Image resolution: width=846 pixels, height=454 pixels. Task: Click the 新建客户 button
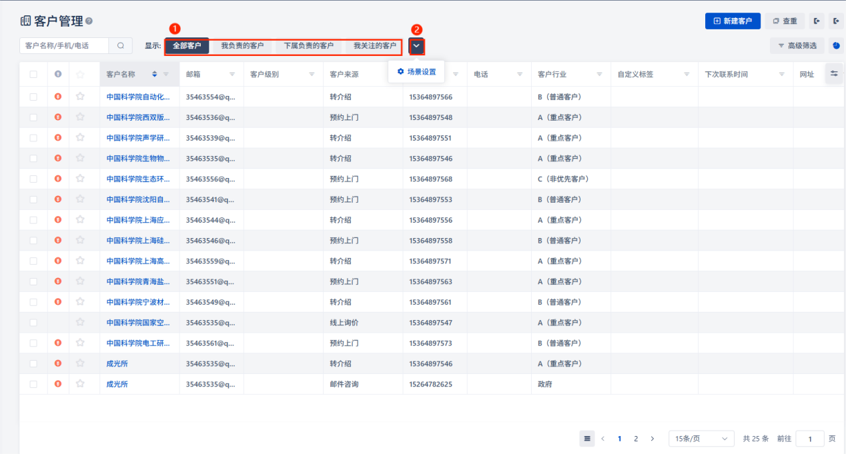point(733,21)
